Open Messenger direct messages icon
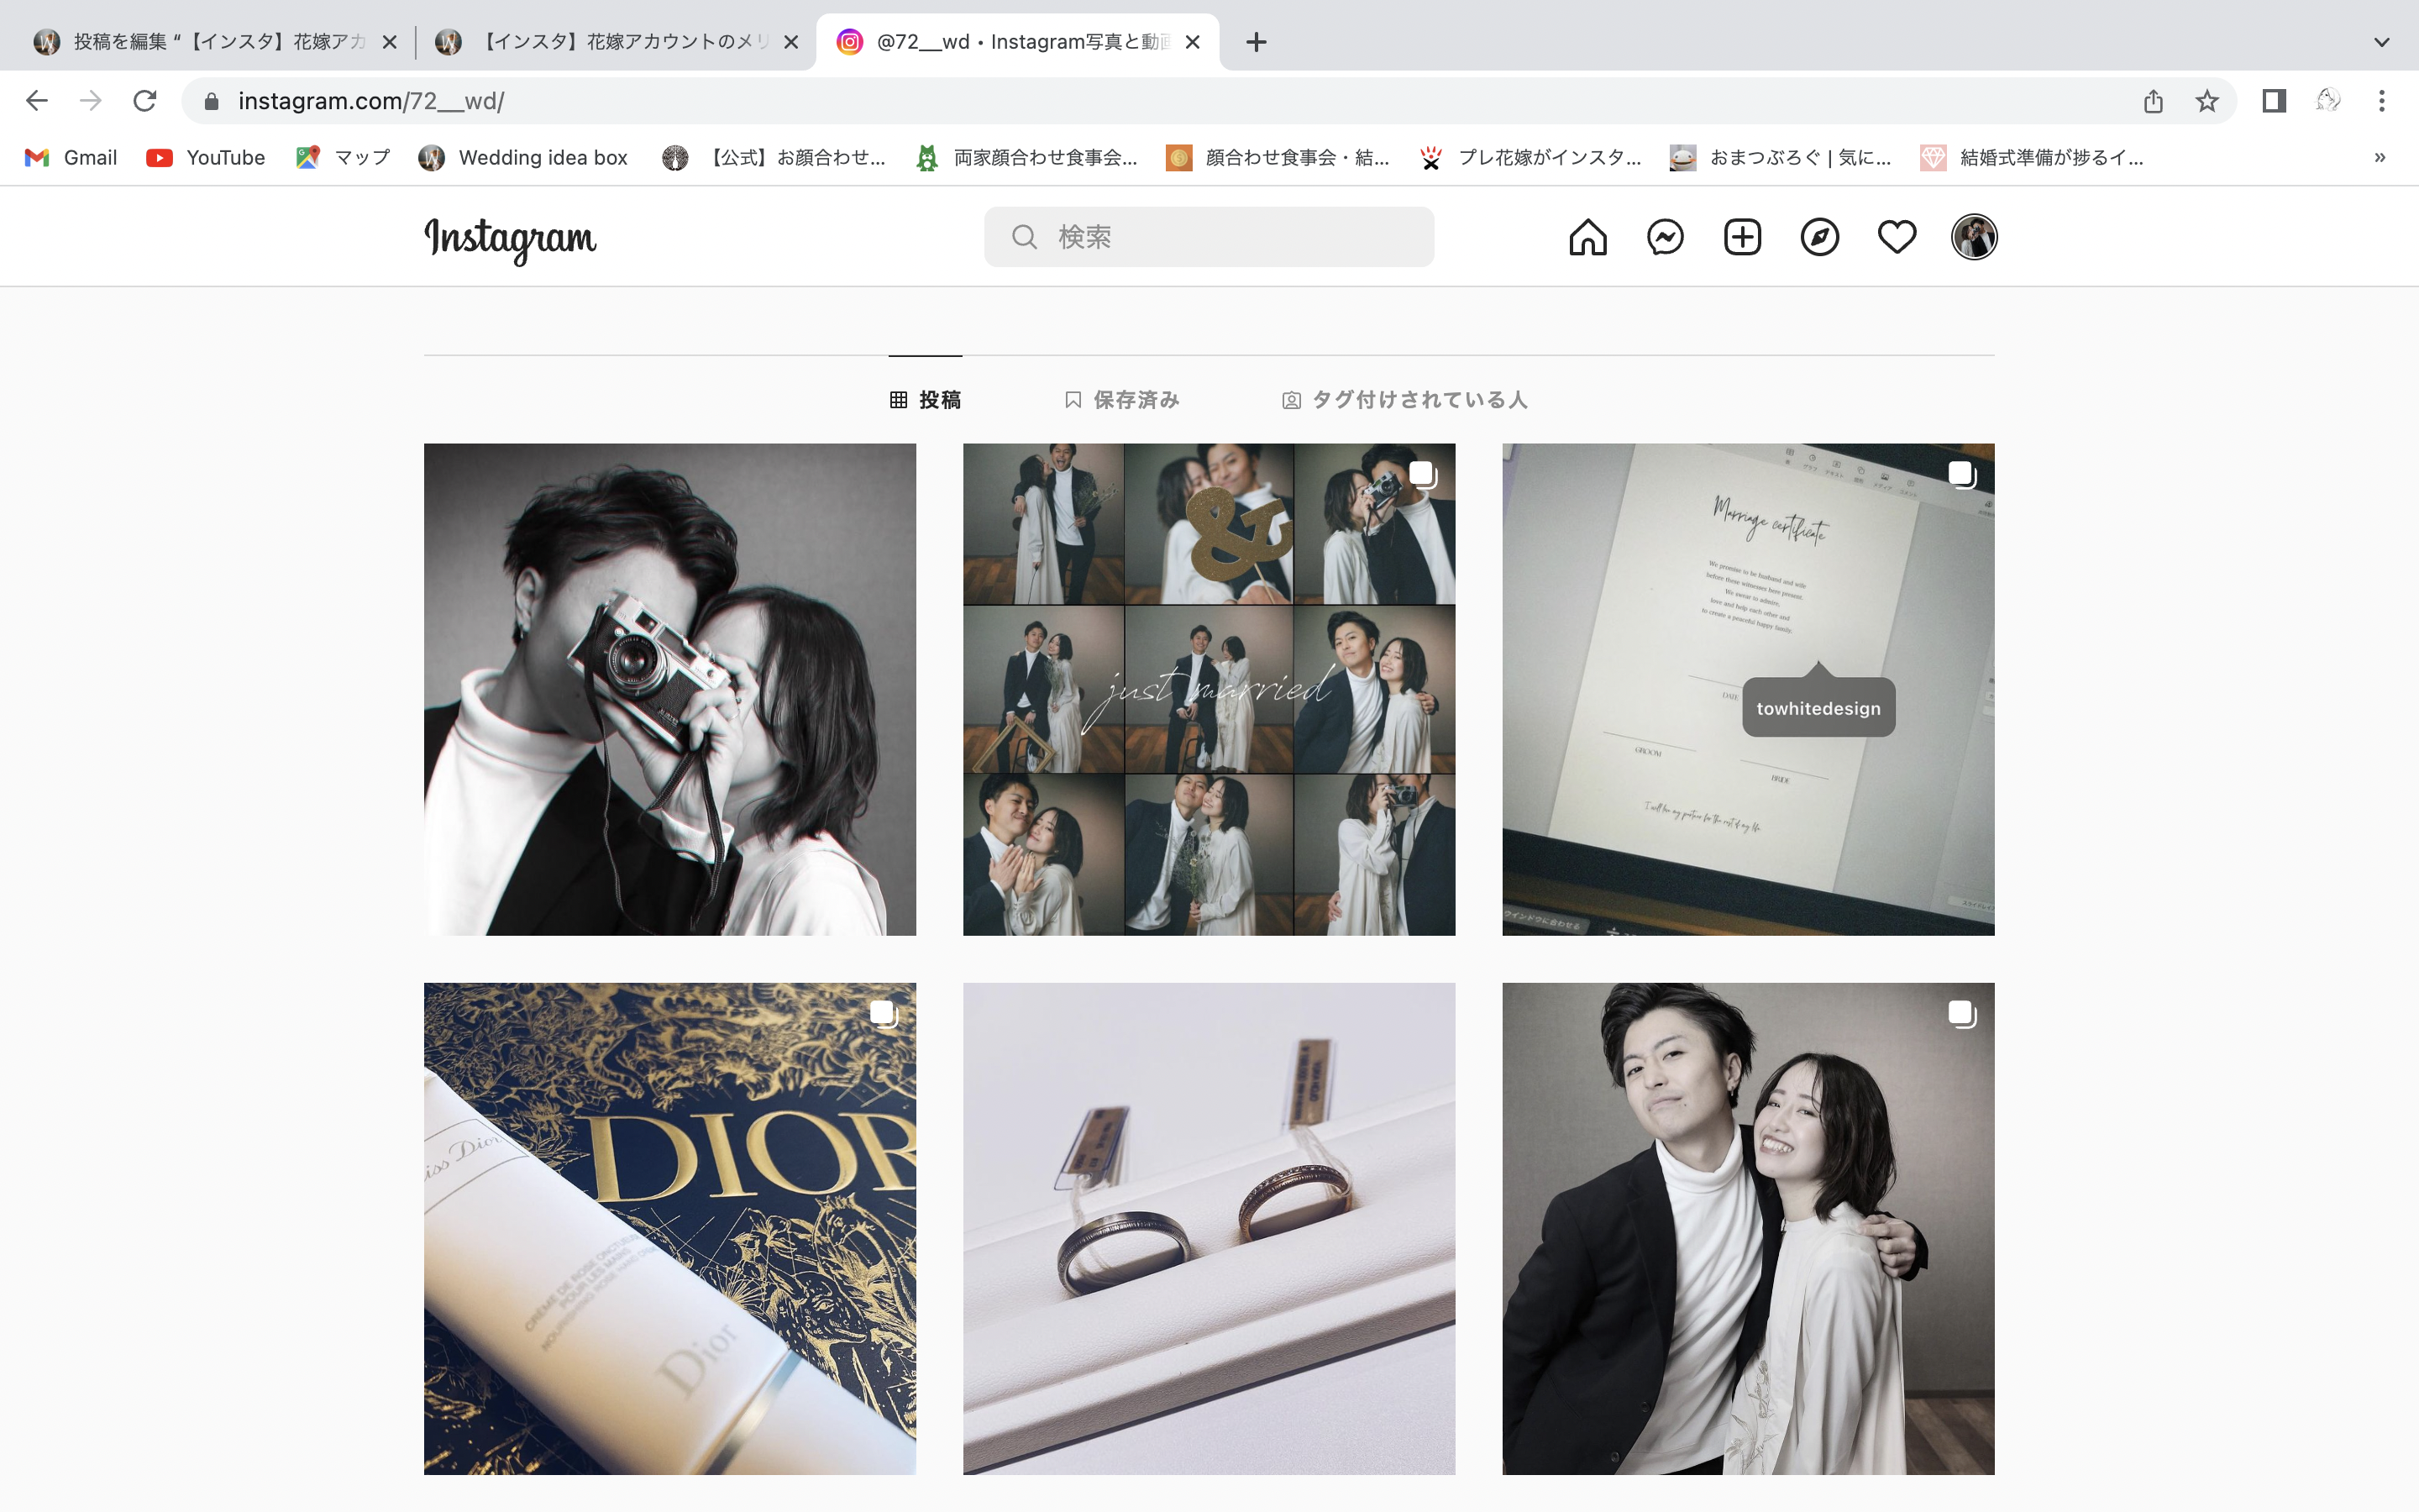 (x=1666, y=237)
